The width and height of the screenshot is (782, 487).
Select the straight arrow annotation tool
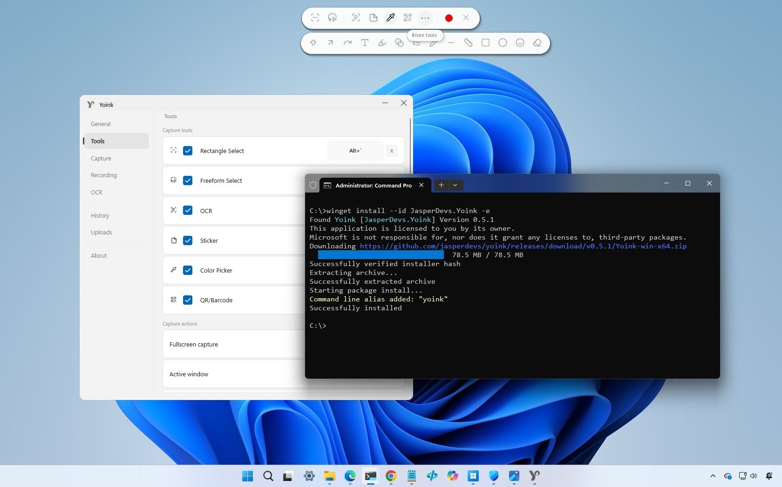point(330,43)
